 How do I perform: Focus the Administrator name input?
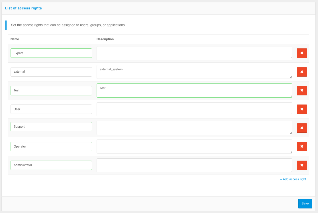(x=51, y=165)
